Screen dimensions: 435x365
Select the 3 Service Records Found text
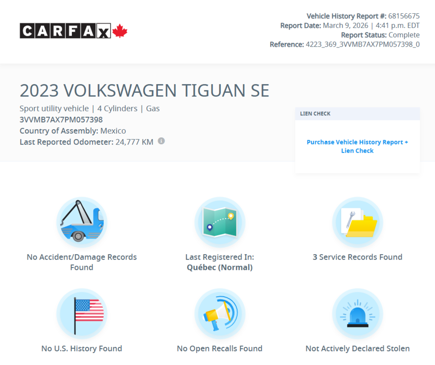357,257
